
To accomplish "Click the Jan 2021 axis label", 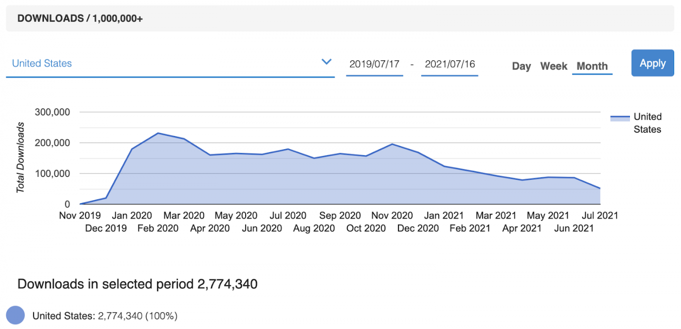I will 444,215.
